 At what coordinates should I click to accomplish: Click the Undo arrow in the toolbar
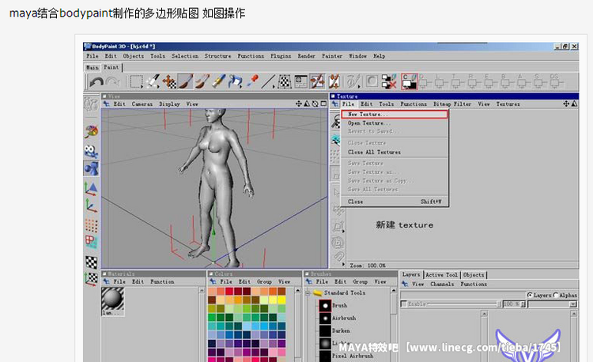(x=96, y=81)
